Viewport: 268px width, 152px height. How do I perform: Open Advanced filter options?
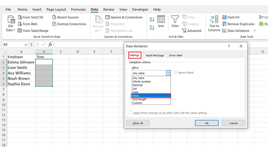(192, 31)
